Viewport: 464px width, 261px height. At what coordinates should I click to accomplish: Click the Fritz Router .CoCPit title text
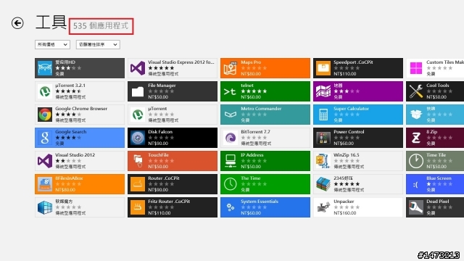tap(169, 202)
